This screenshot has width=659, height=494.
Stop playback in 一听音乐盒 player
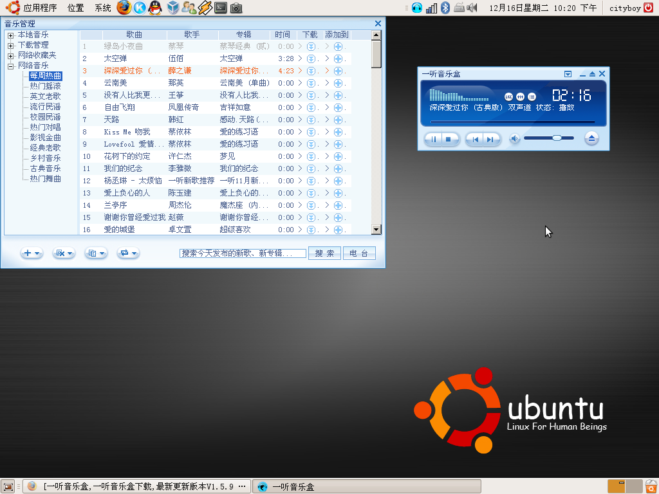tap(449, 139)
